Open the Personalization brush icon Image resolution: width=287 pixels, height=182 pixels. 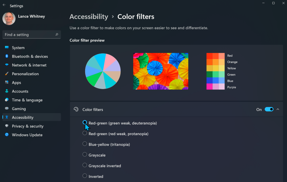tap(7, 74)
